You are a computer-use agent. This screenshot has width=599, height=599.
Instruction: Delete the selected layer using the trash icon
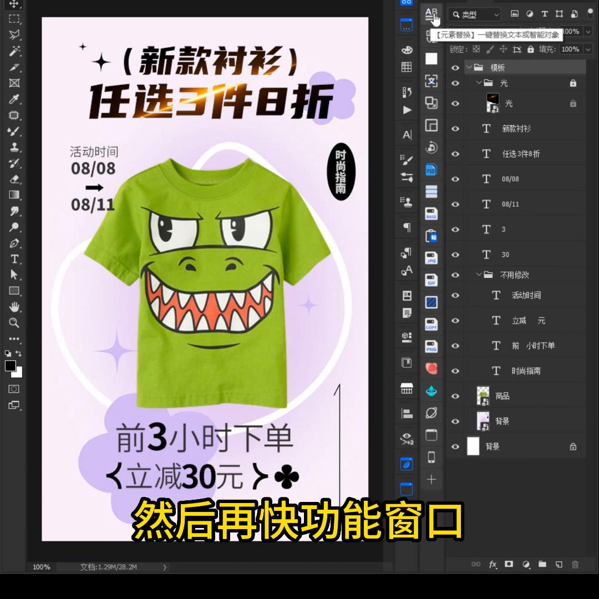[576, 565]
